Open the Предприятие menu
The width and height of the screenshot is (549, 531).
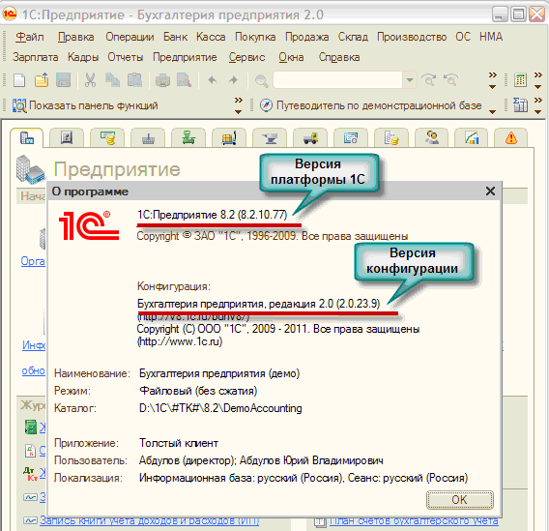[x=185, y=57]
